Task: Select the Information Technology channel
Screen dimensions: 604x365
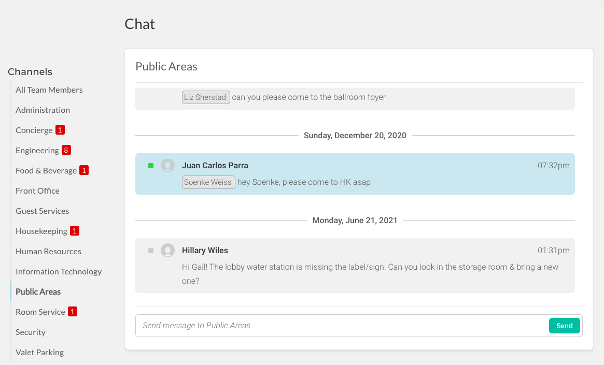Action: [x=59, y=271]
